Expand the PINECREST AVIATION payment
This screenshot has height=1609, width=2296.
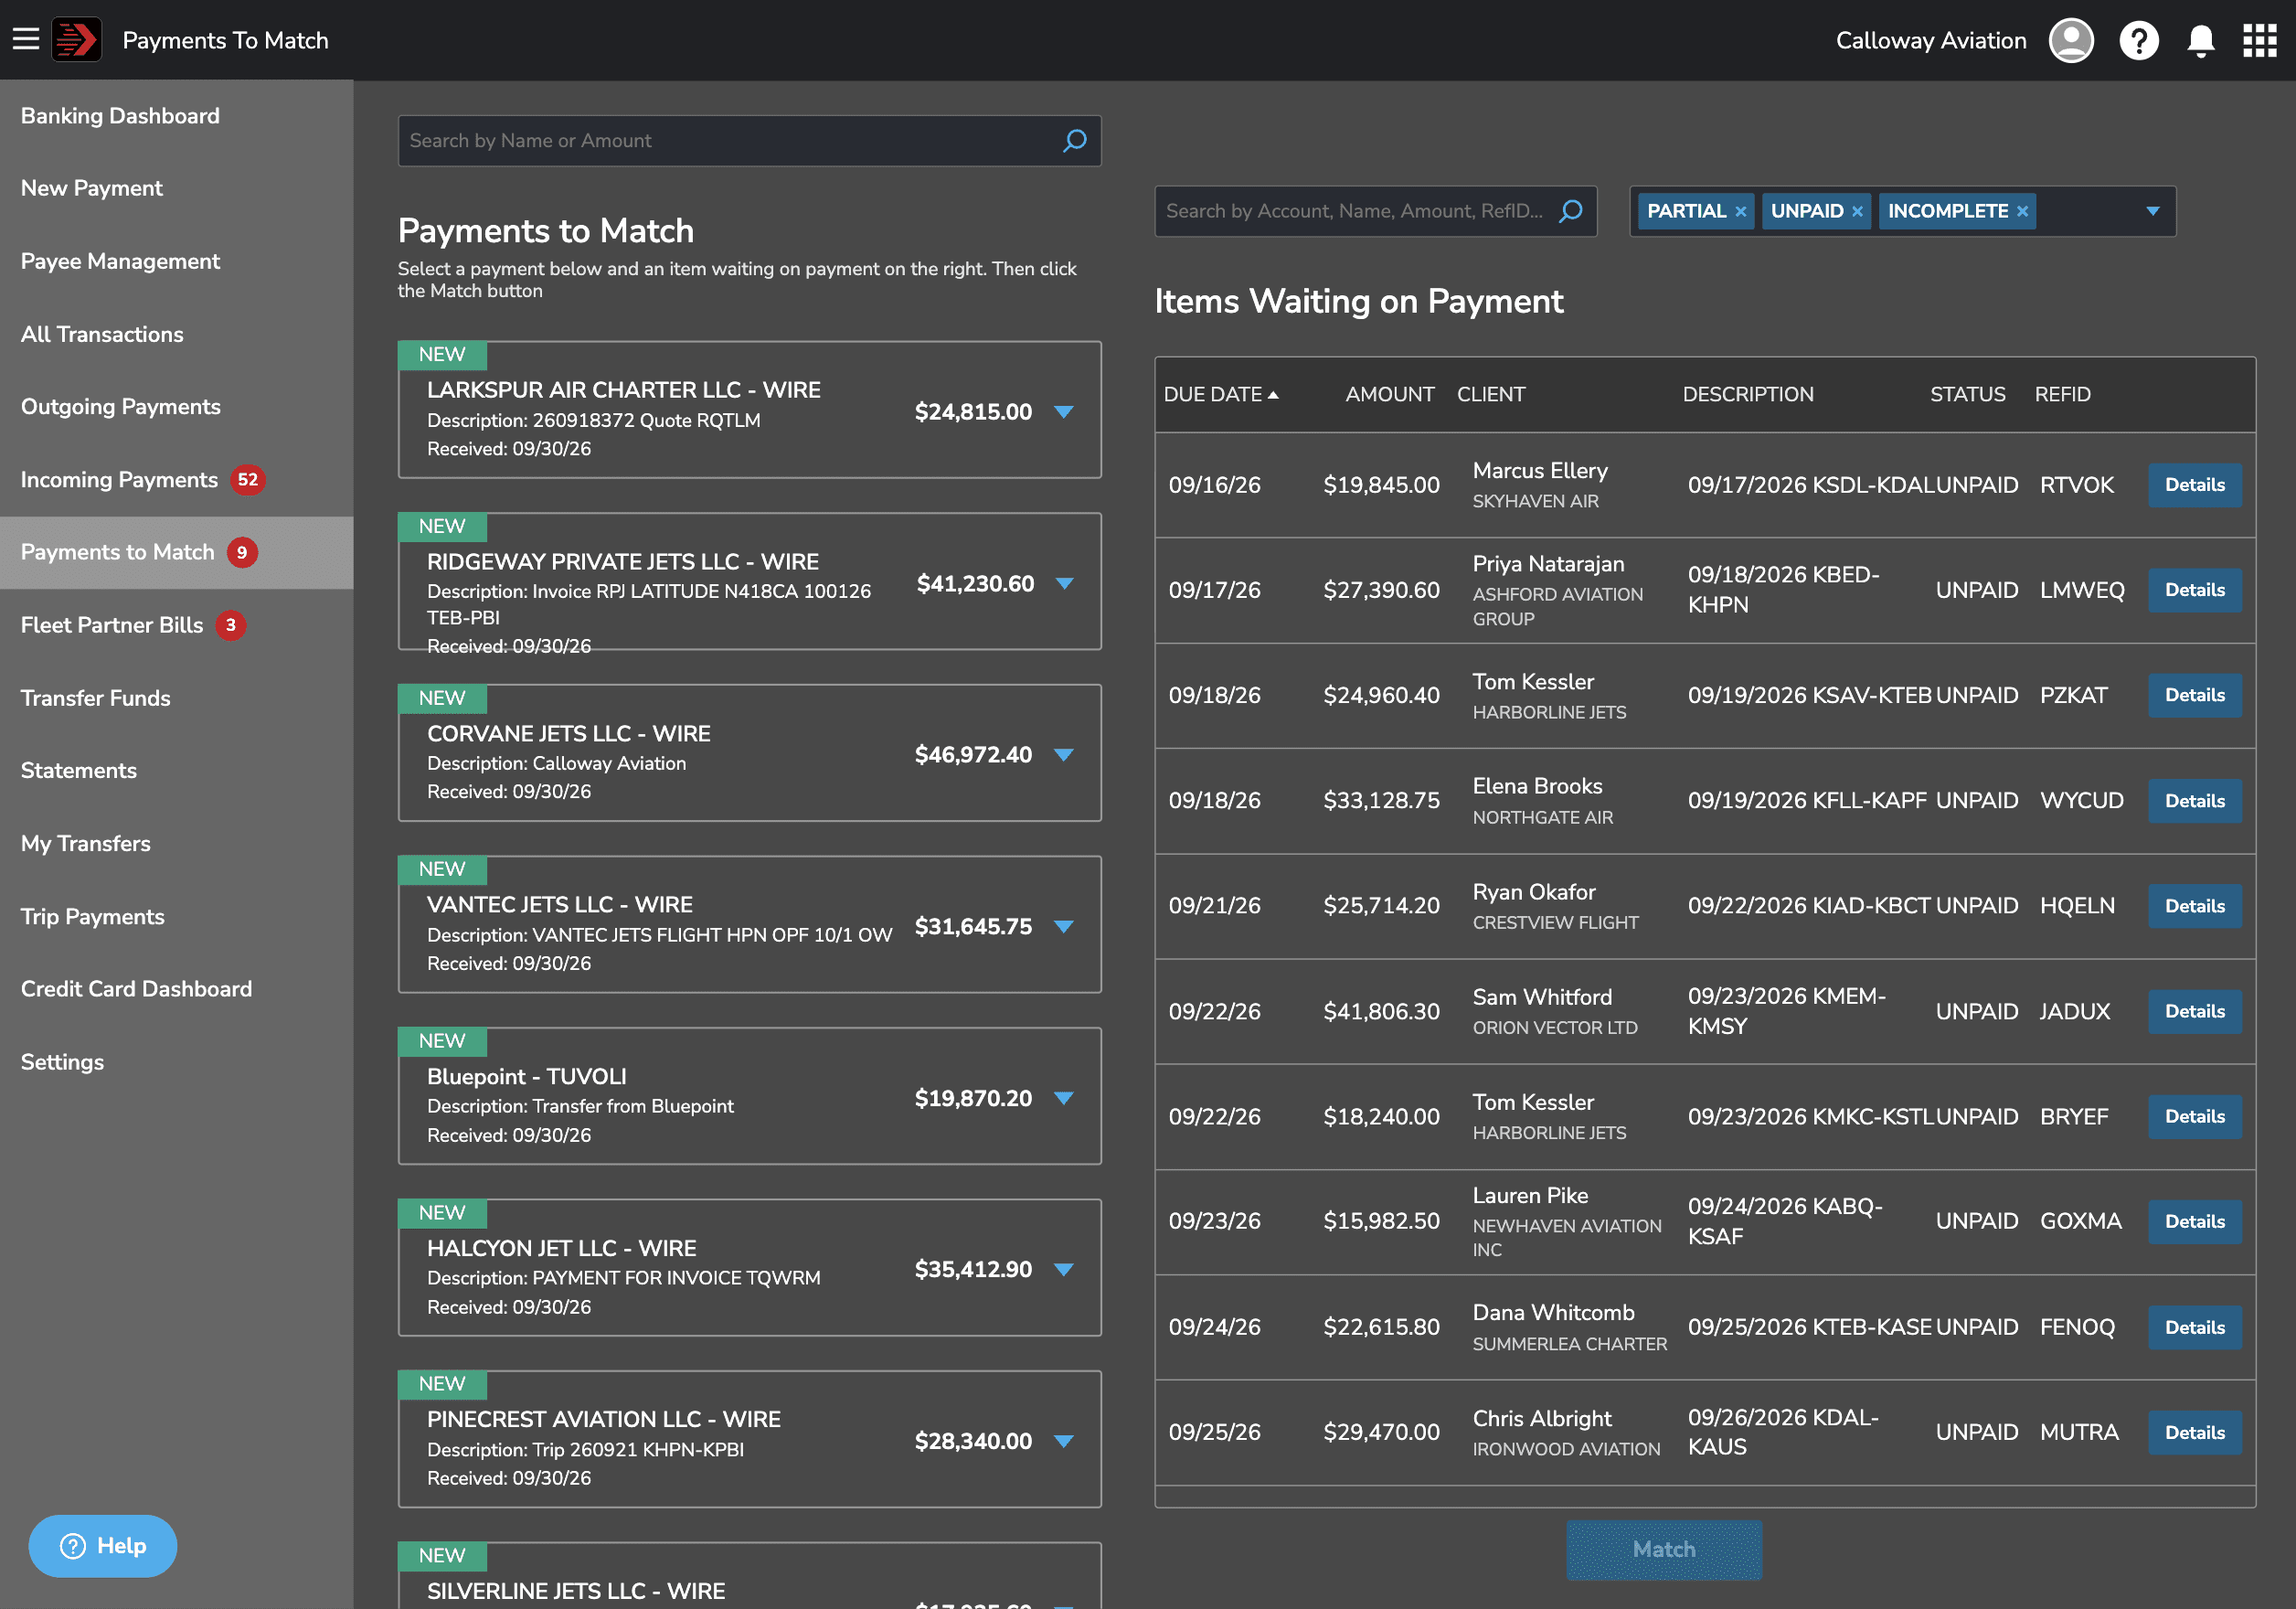tap(1064, 1441)
